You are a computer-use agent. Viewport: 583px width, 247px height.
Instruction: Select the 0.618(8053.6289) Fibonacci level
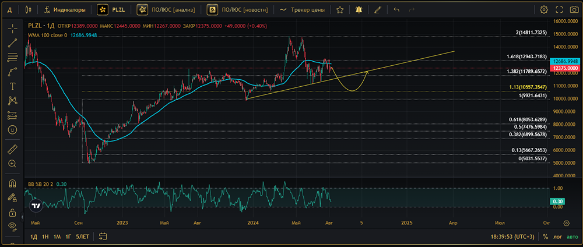point(528,119)
